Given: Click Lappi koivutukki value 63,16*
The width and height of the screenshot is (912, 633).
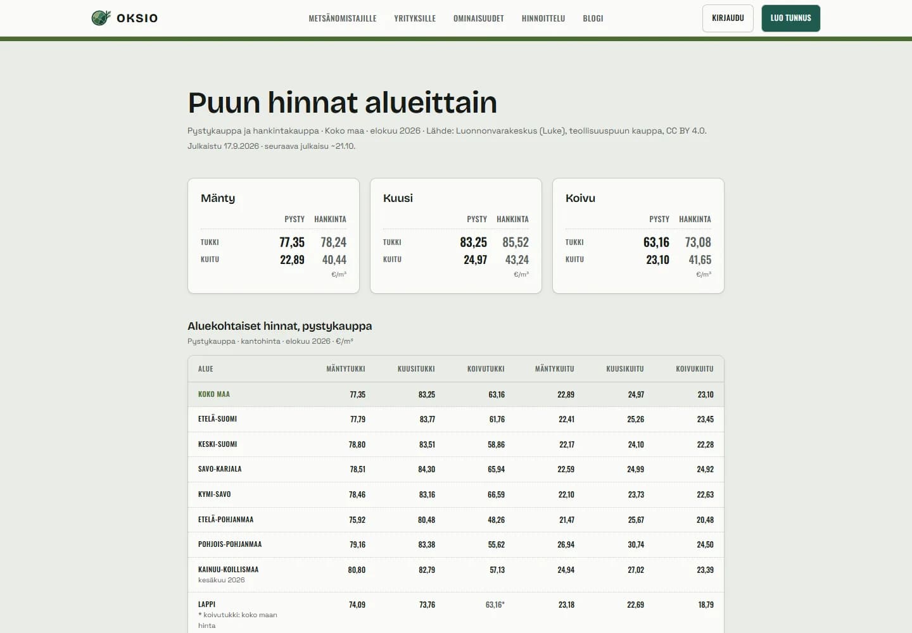Looking at the screenshot, I should pos(495,605).
